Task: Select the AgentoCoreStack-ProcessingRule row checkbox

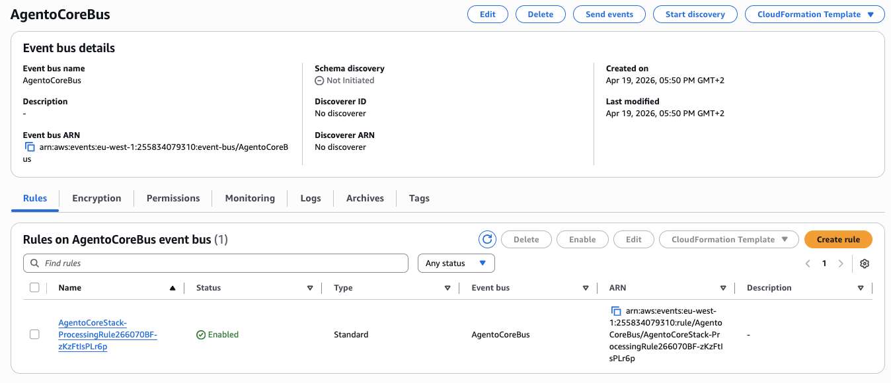Action: (x=34, y=334)
